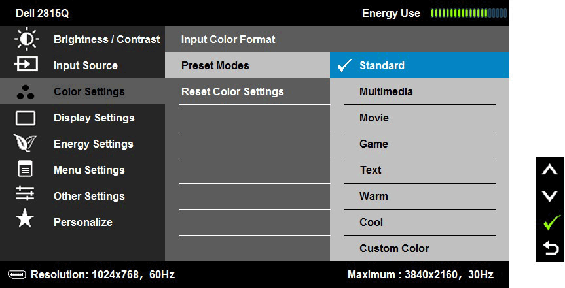Click the Energy Use label

click(391, 13)
